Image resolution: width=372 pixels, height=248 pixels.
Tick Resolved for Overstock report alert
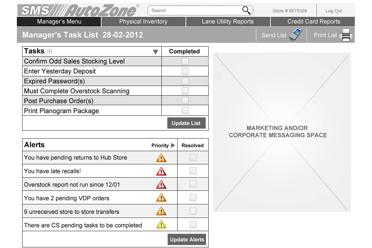(193, 184)
